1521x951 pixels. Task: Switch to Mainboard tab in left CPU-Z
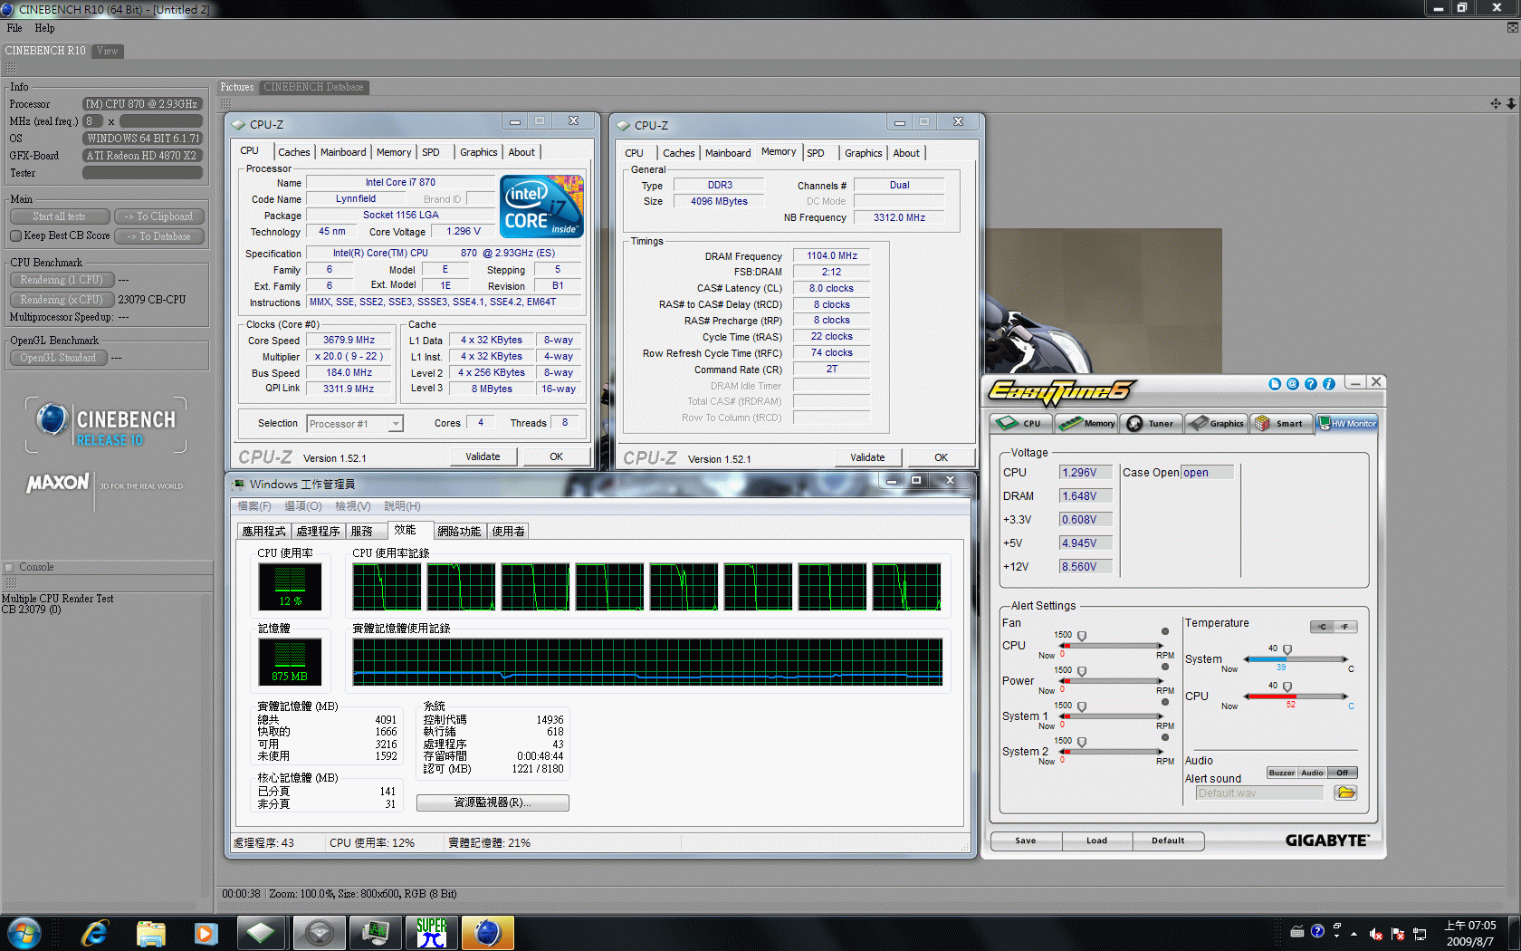click(343, 152)
